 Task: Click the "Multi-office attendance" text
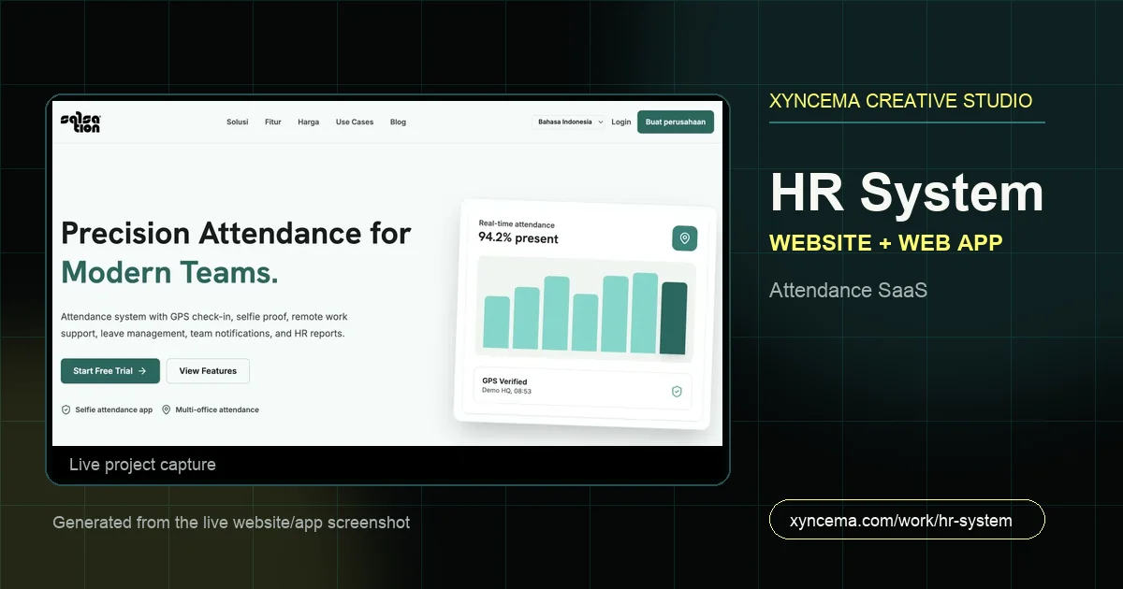217,409
